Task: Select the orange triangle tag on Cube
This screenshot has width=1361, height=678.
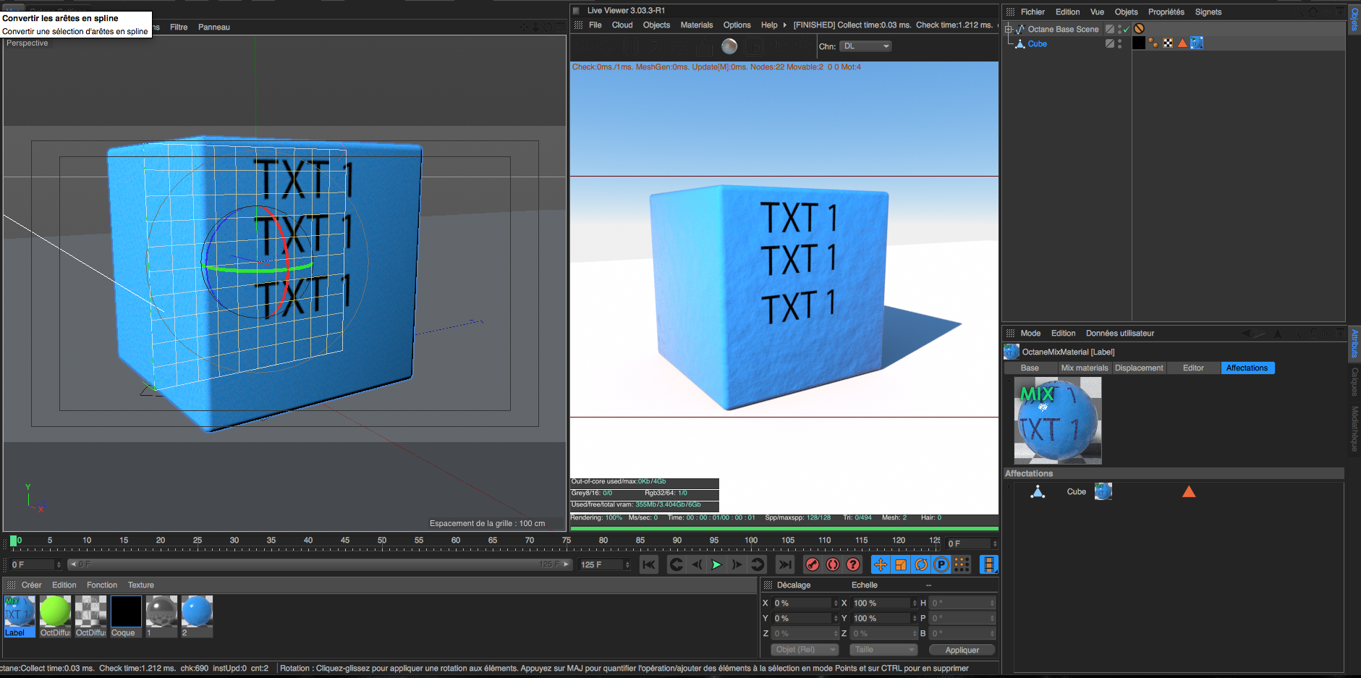Action: click(x=1182, y=43)
